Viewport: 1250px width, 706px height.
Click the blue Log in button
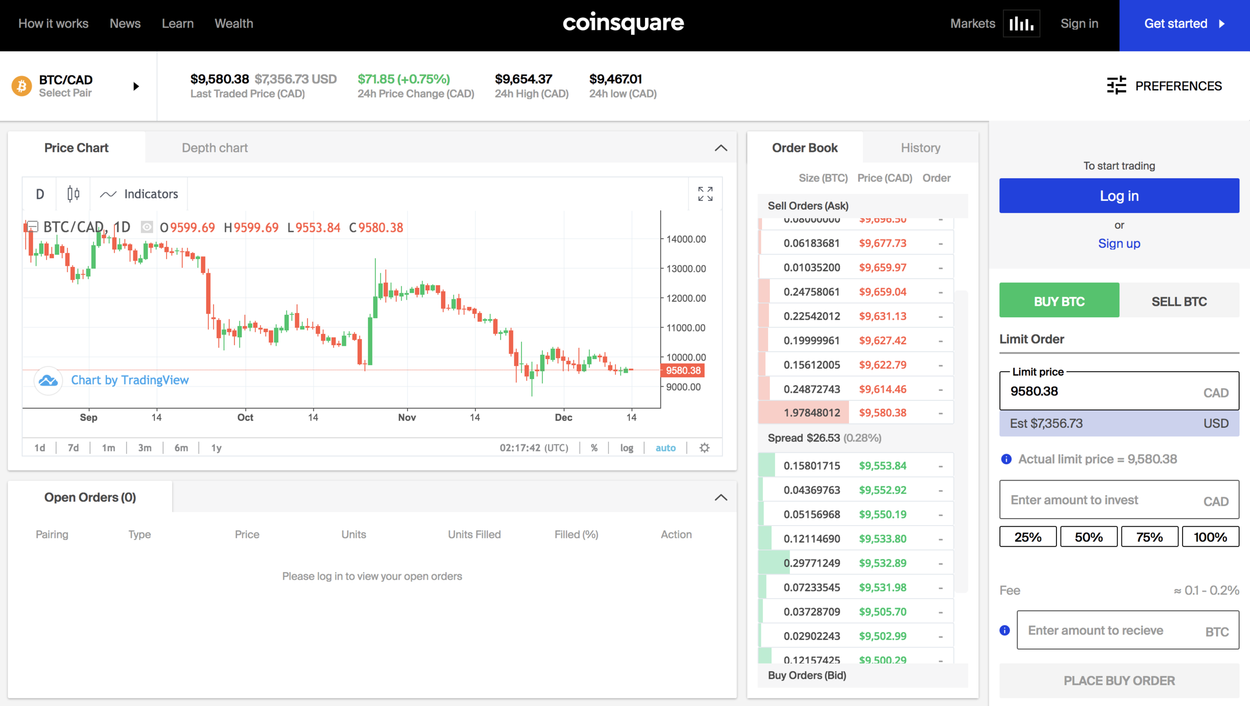point(1119,195)
